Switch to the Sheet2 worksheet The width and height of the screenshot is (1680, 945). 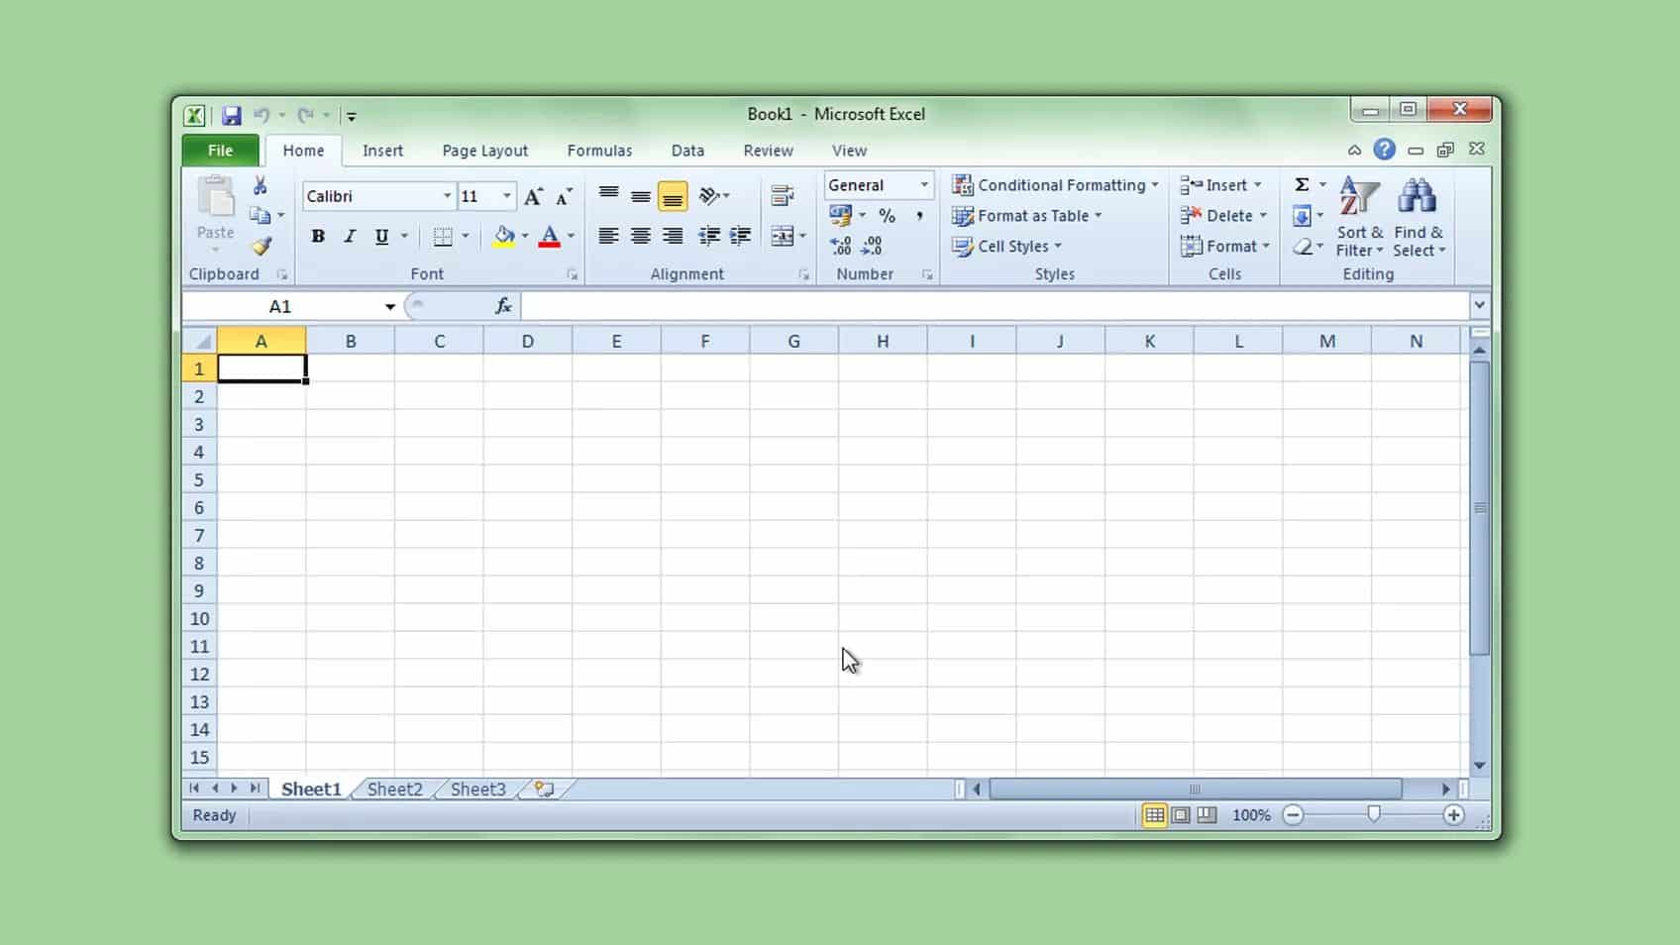tap(393, 788)
